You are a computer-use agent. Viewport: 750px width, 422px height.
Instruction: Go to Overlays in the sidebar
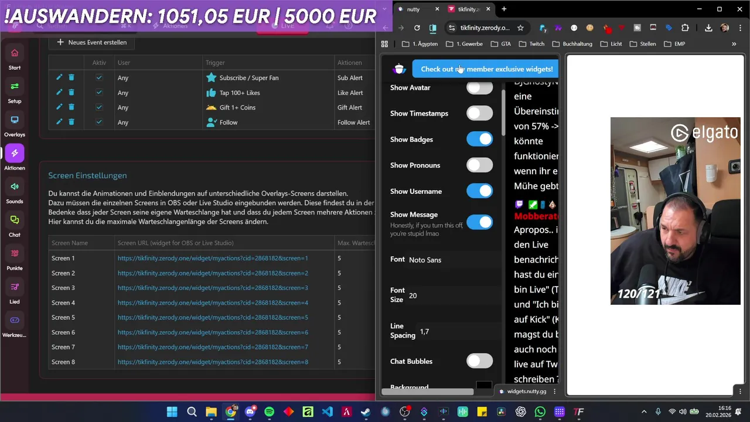(x=15, y=125)
